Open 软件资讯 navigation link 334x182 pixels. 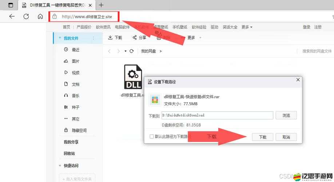(103, 27)
